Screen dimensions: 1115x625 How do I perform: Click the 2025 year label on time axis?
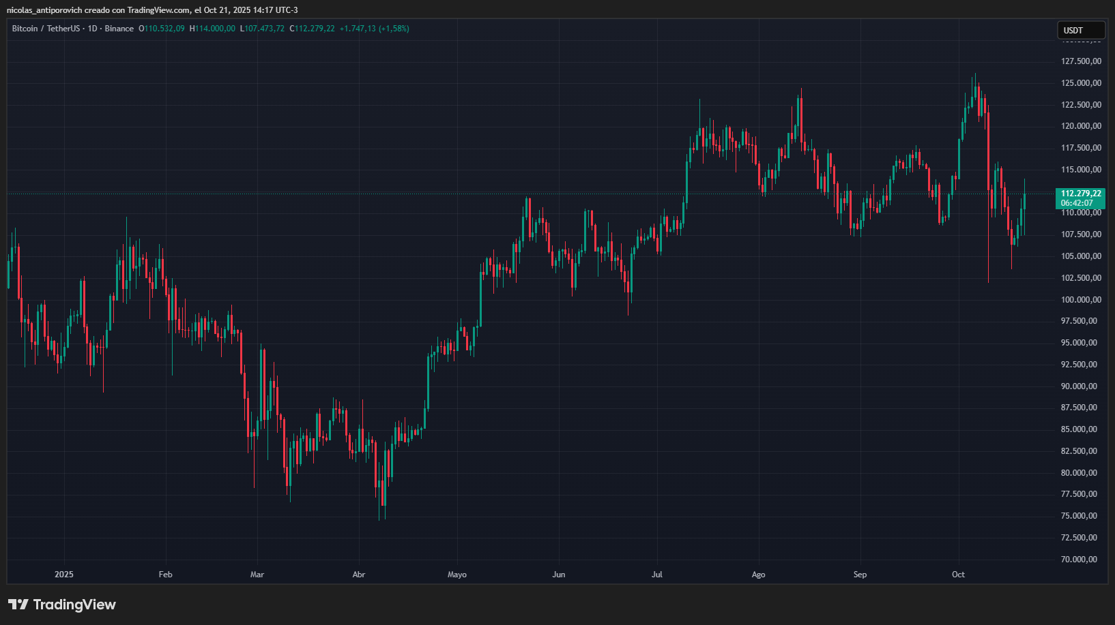[x=64, y=575]
